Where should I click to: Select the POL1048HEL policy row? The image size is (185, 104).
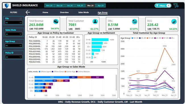(x=55, y=41)
